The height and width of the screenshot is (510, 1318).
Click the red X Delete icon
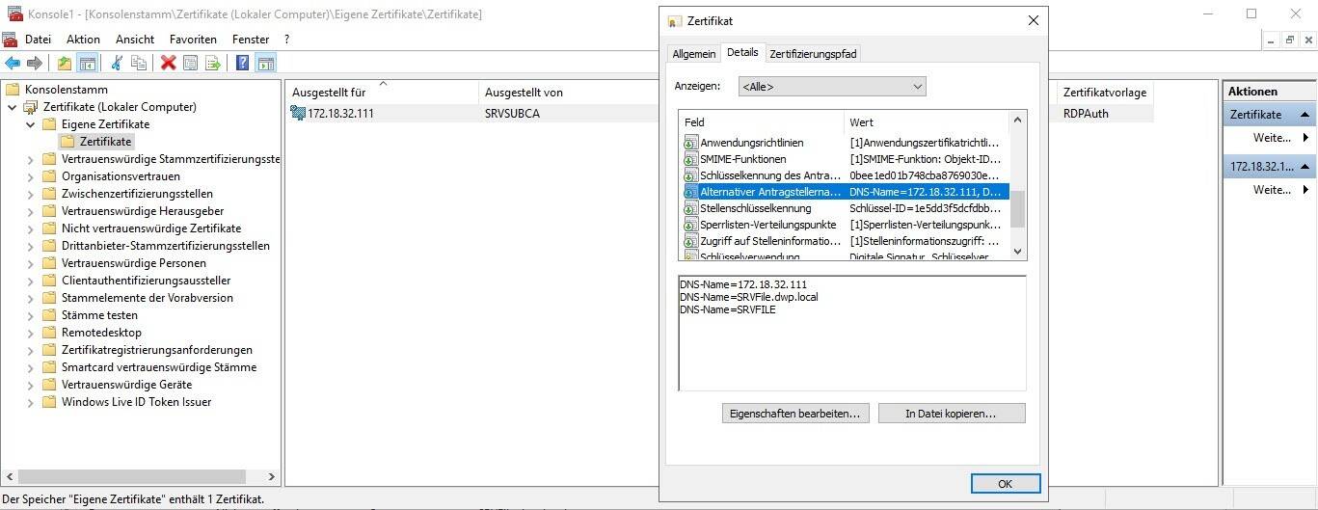168,63
